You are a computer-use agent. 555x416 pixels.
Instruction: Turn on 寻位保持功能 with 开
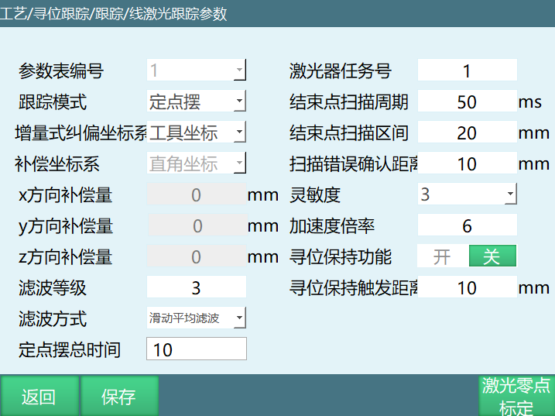point(442,256)
